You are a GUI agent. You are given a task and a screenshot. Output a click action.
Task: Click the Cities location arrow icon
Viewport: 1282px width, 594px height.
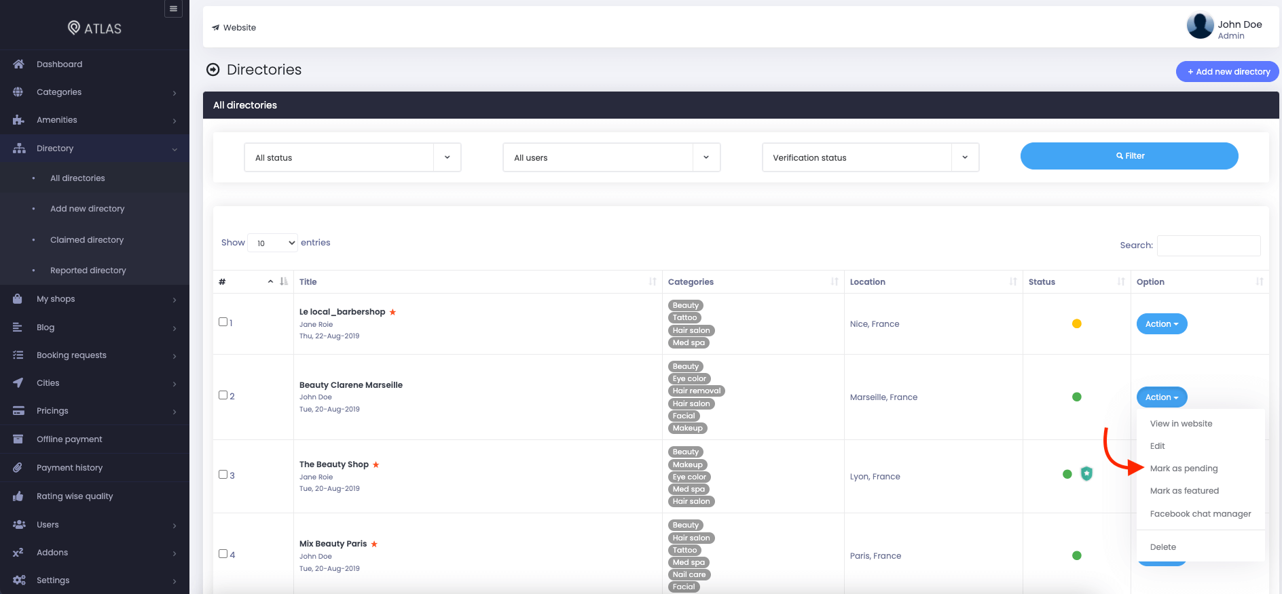point(18,383)
